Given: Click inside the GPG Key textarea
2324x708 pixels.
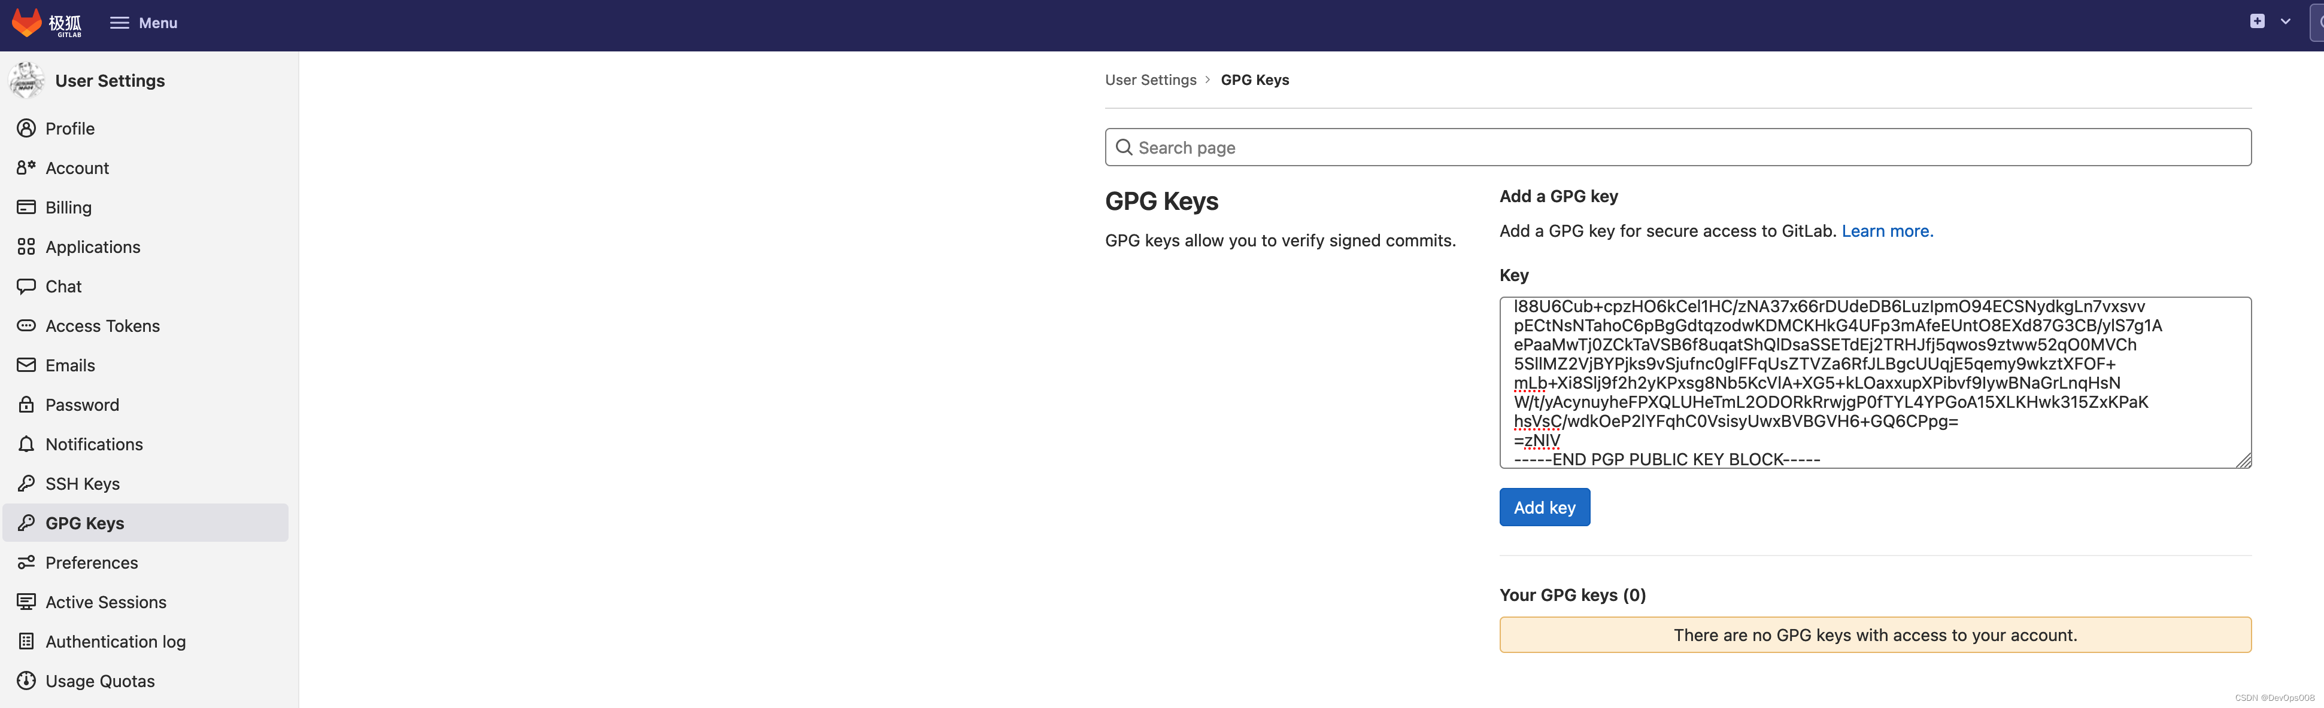Looking at the screenshot, I should click(1875, 382).
